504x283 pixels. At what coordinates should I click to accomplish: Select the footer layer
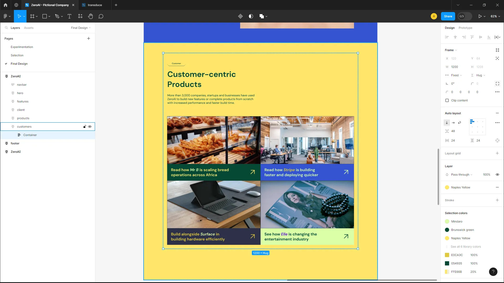(15, 143)
